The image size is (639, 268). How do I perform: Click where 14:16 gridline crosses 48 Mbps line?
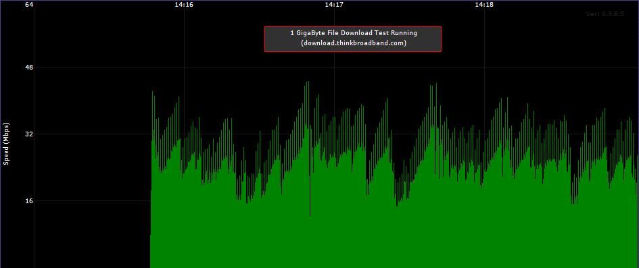pos(184,67)
